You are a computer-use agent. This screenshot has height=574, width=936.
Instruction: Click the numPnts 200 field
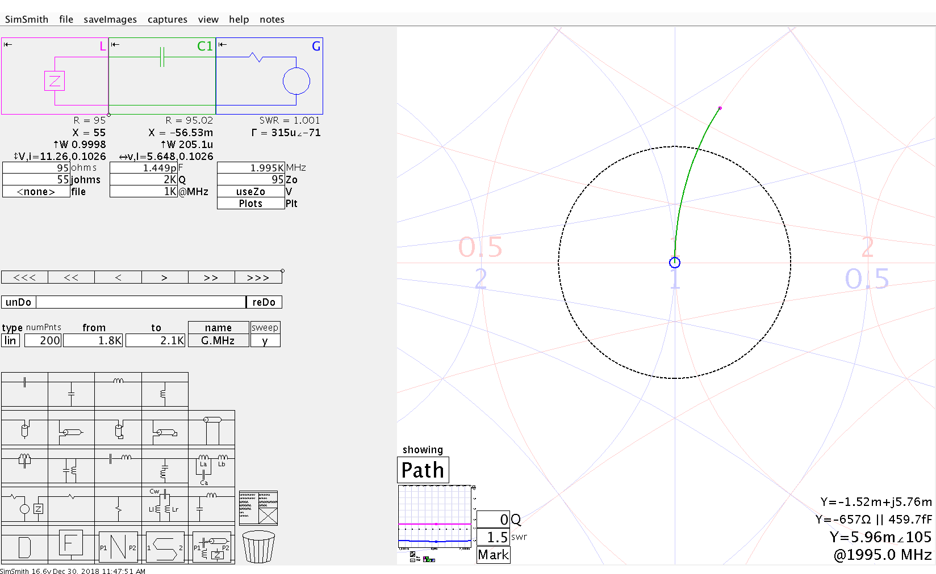click(x=43, y=340)
